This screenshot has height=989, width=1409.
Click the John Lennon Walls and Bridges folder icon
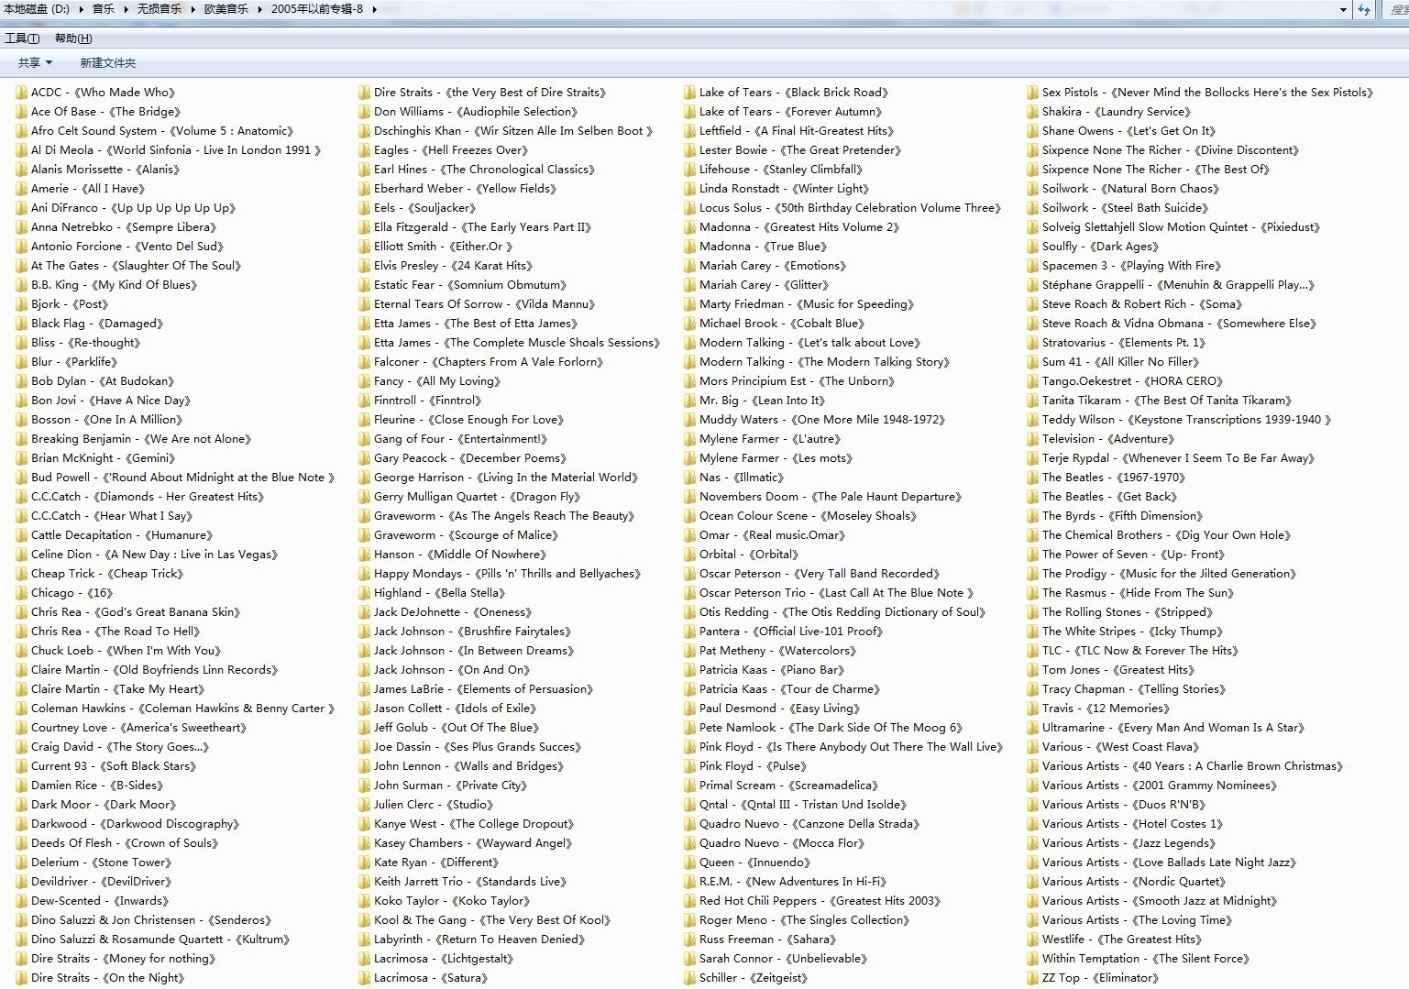pos(364,766)
